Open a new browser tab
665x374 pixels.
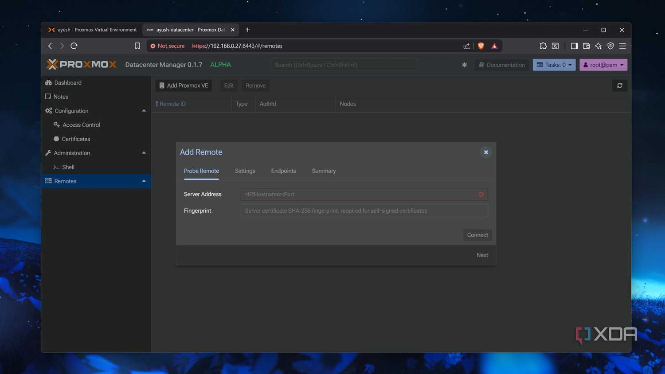point(248,30)
